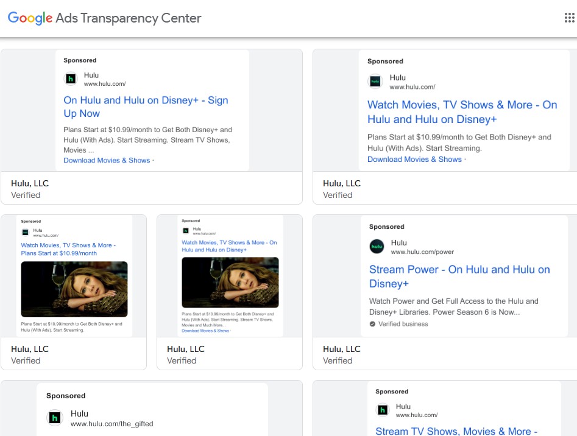
Task: Click the 'www.hulu.com/the_gifted' URL text
Action: [112, 424]
